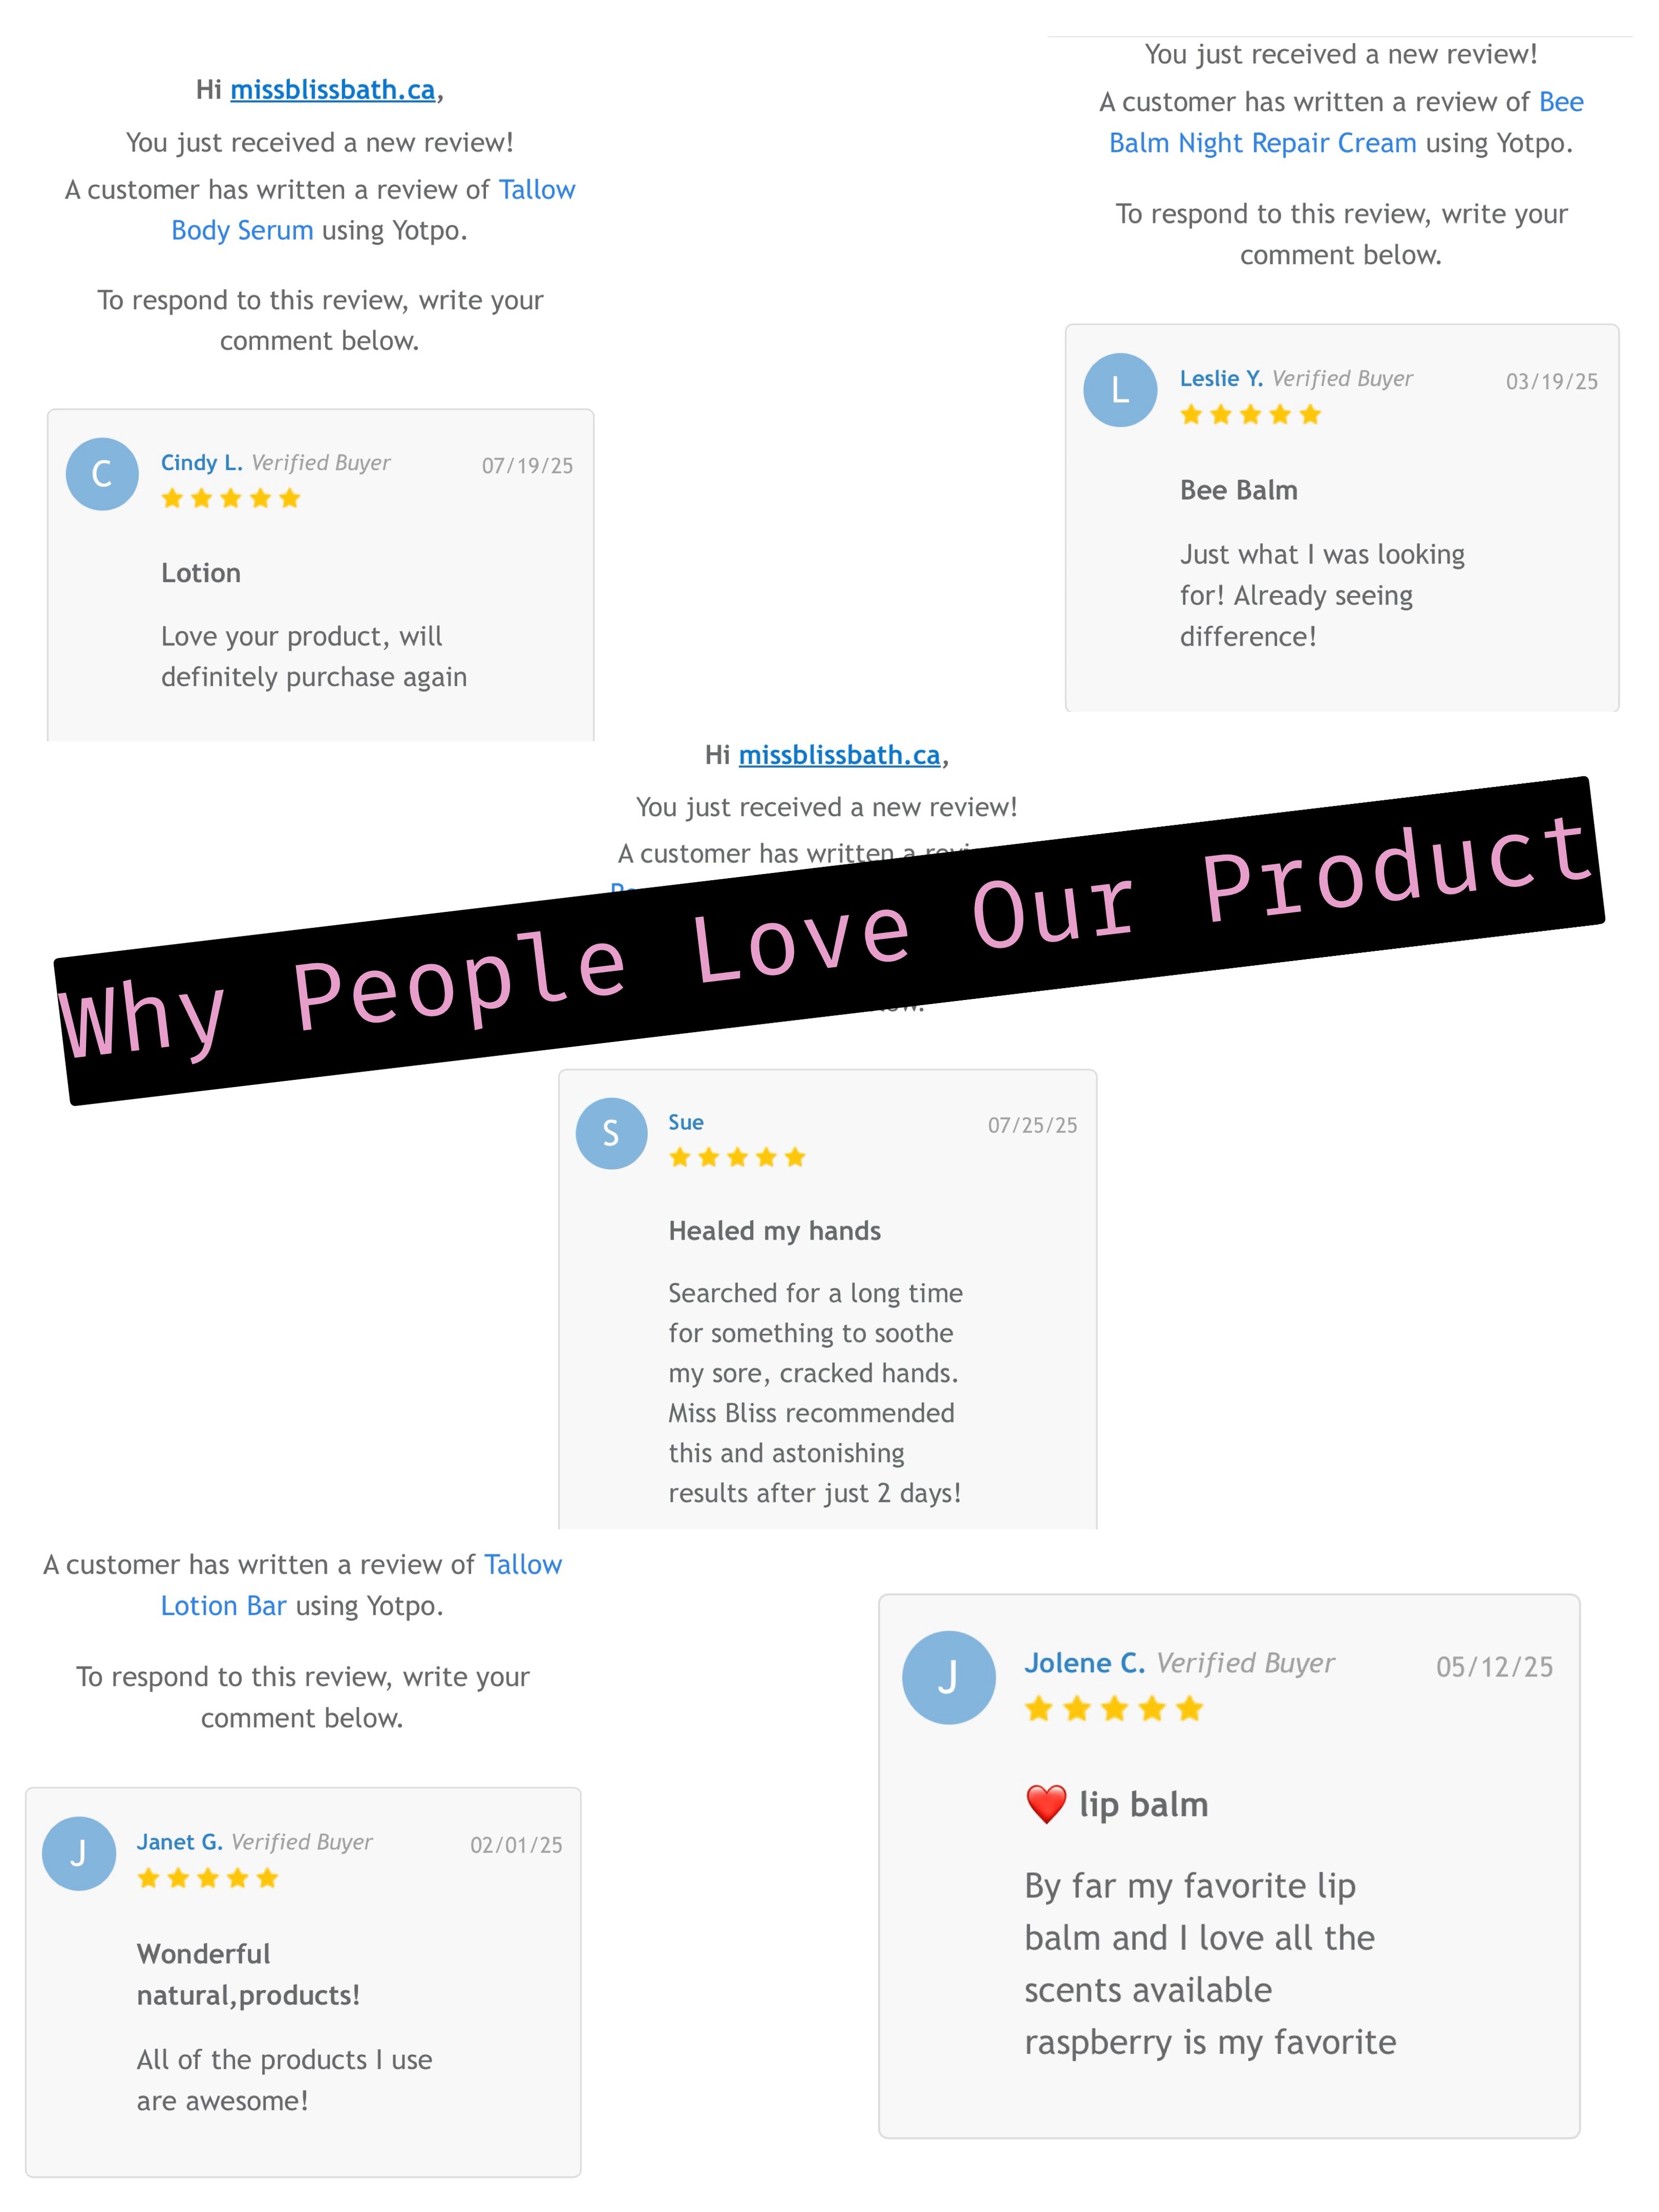Screen dimensions: 1659x2212
Task: Click the Healed my hands review title
Action: pos(775,1230)
